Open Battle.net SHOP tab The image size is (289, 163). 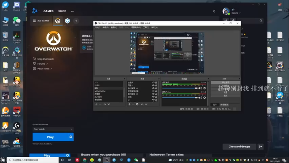click(62, 11)
